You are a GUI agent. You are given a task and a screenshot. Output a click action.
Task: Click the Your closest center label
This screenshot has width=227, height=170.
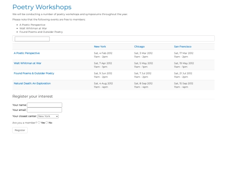24,116
